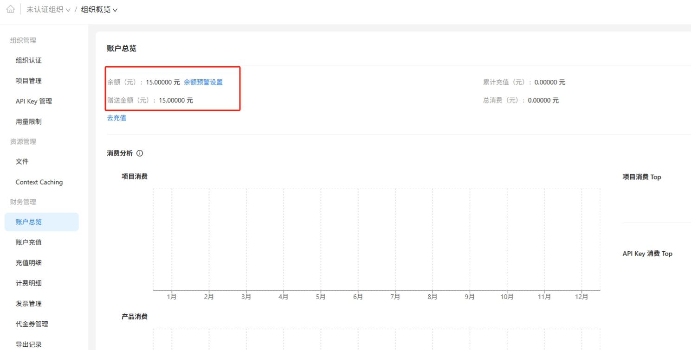View 计费明细 billing details
691x350 pixels.
(29, 283)
